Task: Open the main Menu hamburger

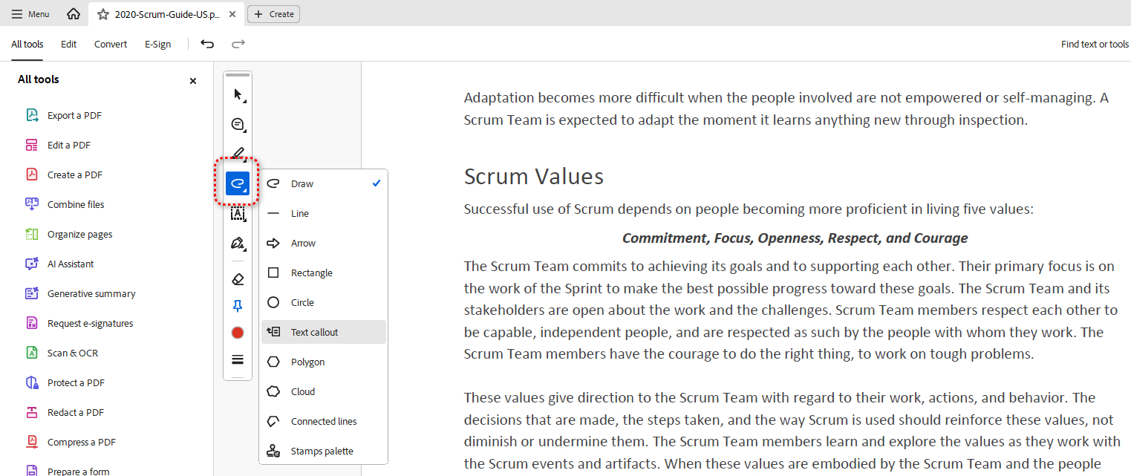Action: (x=30, y=14)
